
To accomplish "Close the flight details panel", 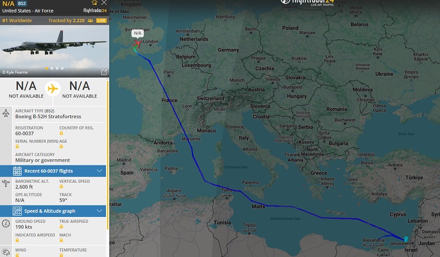I will pyautogui.click(x=104, y=3).
